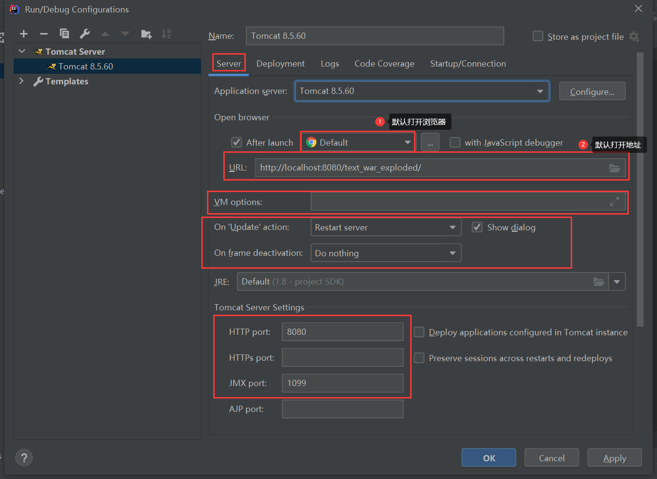The width and height of the screenshot is (657, 479).
Task: Open edit templates wrench icon in toolbar
Action: point(85,34)
